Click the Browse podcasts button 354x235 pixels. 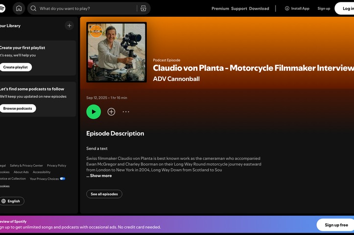(18, 108)
